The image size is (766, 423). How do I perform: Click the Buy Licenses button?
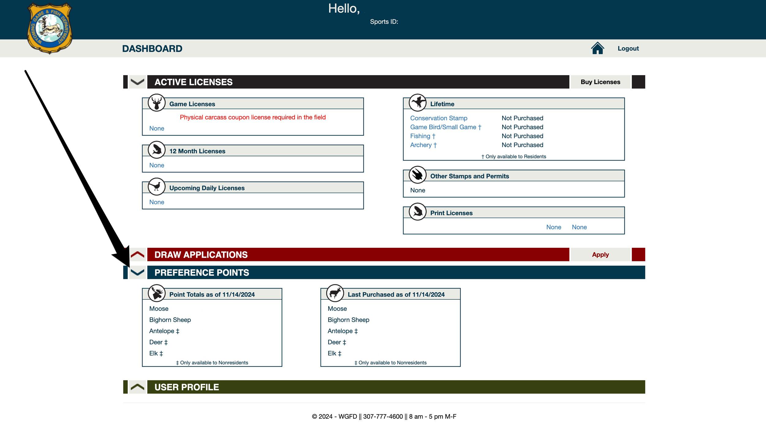tap(600, 82)
